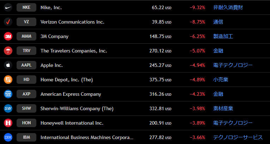Open the IBM ticker badge

pyautogui.click(x=26, y=137)
